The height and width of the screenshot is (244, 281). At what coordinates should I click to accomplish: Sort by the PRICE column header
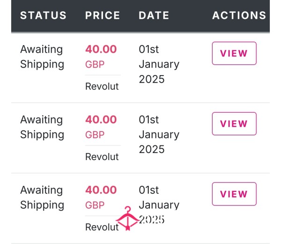tap(103, 15)
